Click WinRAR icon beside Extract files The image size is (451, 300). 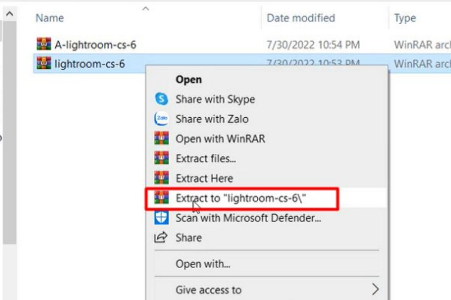click(x=161, y=158)
